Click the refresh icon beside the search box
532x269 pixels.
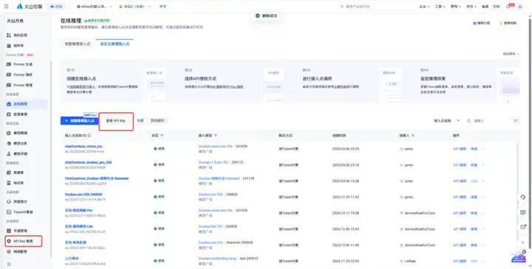coord(516,121)
